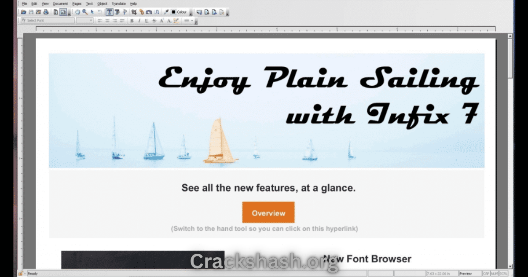The height and width of the screenshot is (277, 528).
Task: Activate the Text edit tool
Action: tap(110, 12)
